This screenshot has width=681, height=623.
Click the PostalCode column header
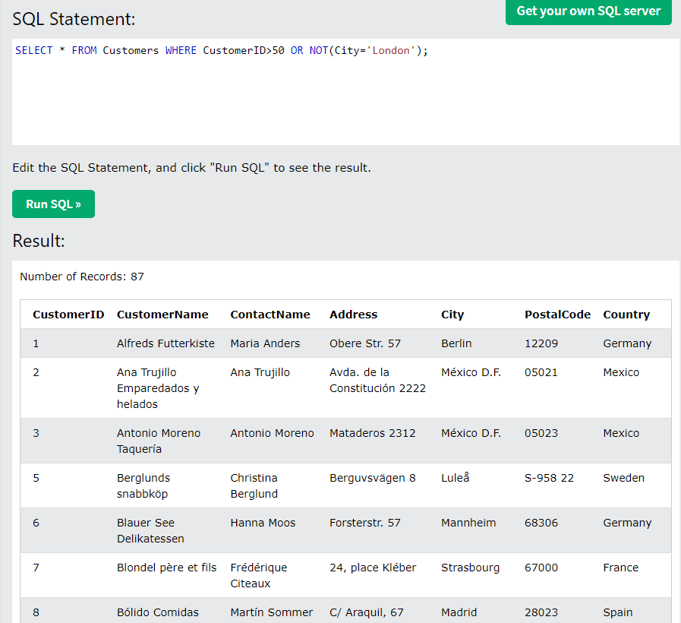pyautogui.click(x=558, y=315)
